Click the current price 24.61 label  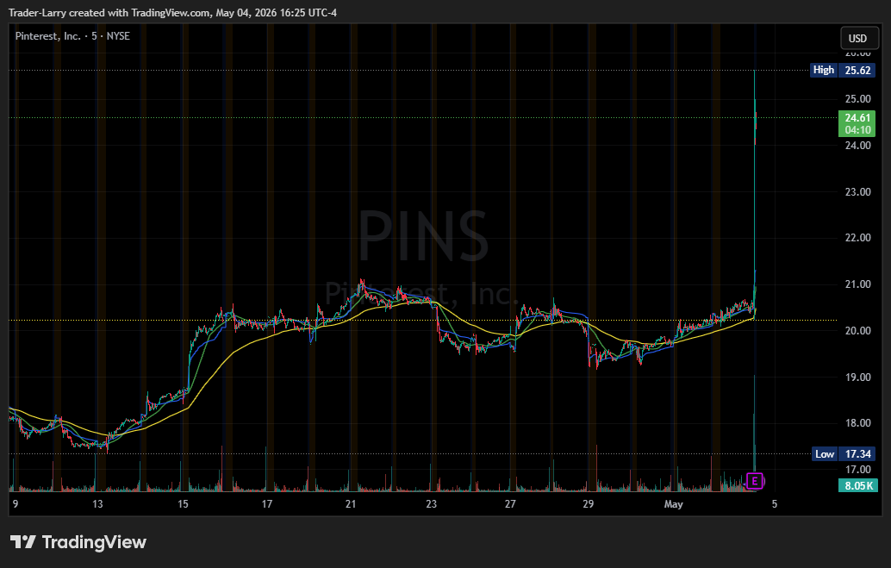point(857,124)
